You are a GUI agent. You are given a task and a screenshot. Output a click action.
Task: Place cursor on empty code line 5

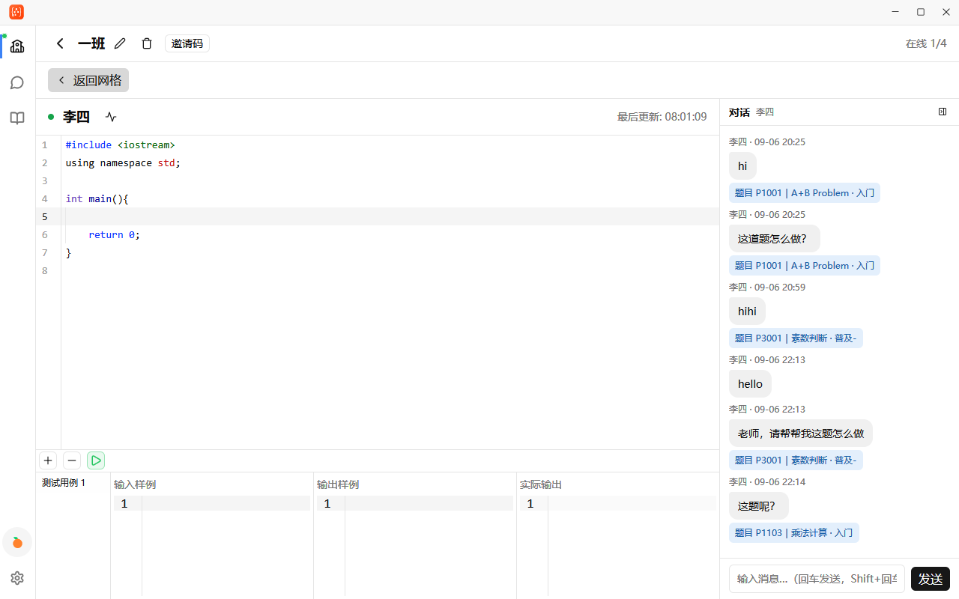tap(390, 216)
